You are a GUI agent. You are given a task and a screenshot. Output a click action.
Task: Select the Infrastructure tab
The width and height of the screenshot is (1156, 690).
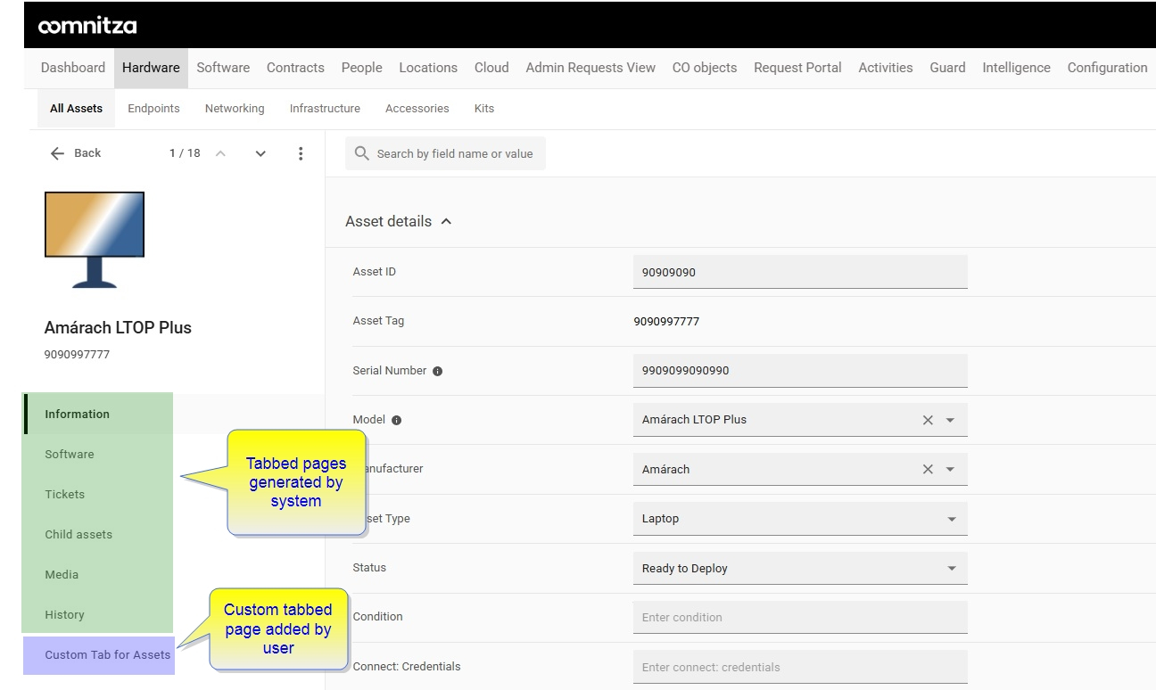(325, 109)
